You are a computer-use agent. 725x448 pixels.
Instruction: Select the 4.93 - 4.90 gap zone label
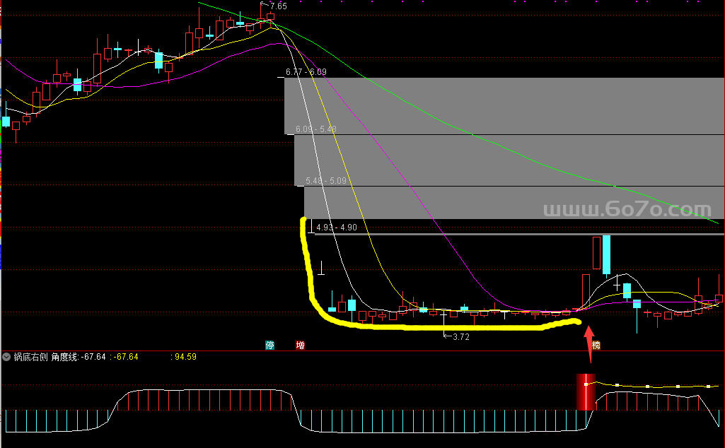point(337,228)
